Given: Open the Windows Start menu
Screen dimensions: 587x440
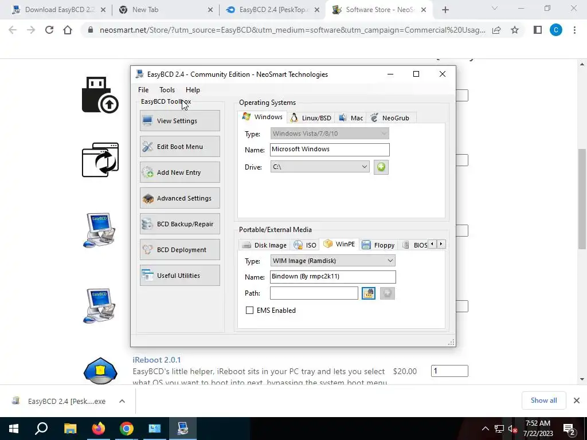Looking at the screenshot, I should (14, 429).
